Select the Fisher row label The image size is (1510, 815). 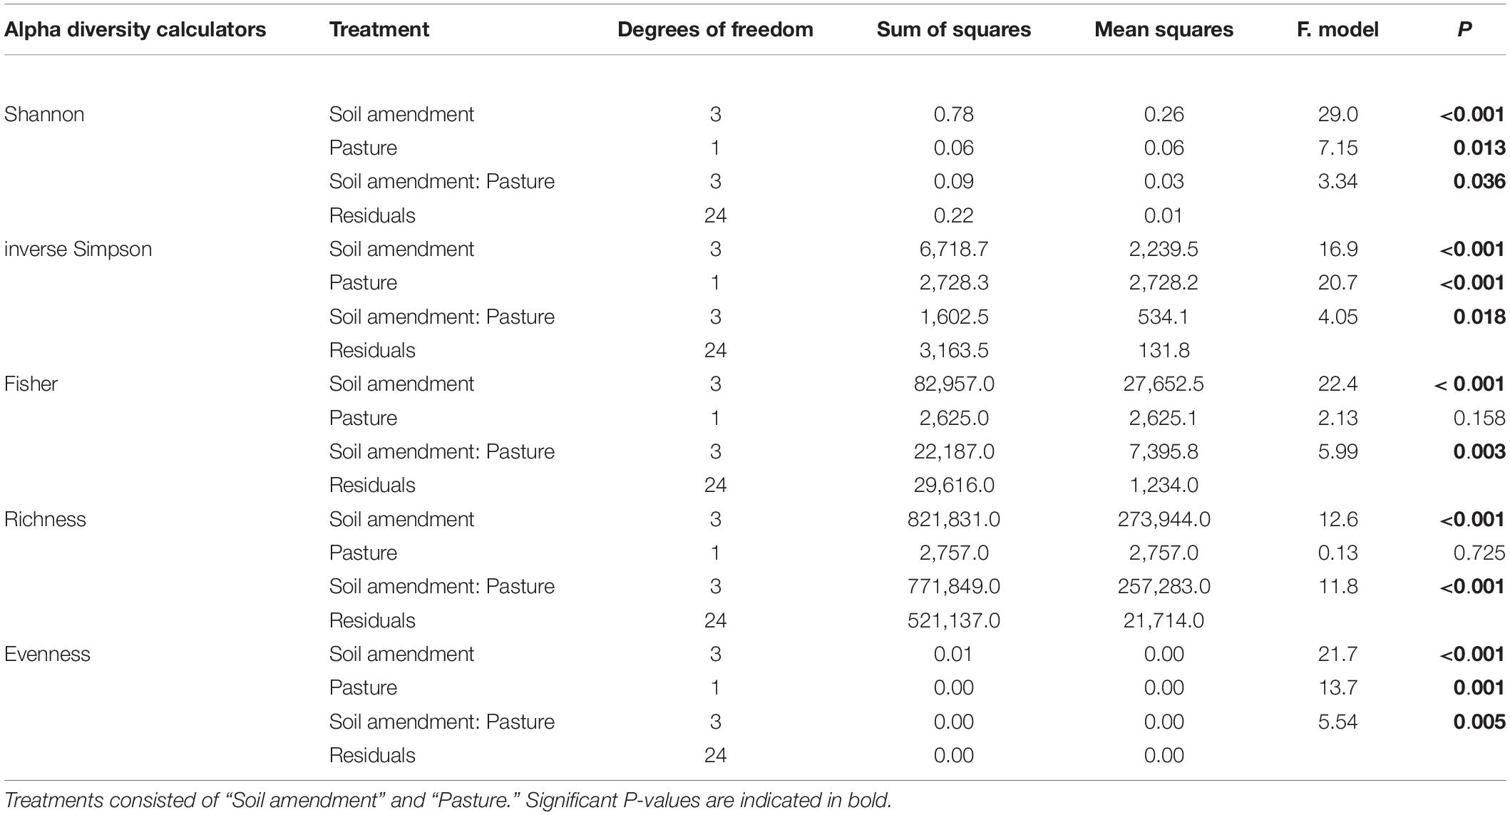pyautogui.click(x=31, y=384)
